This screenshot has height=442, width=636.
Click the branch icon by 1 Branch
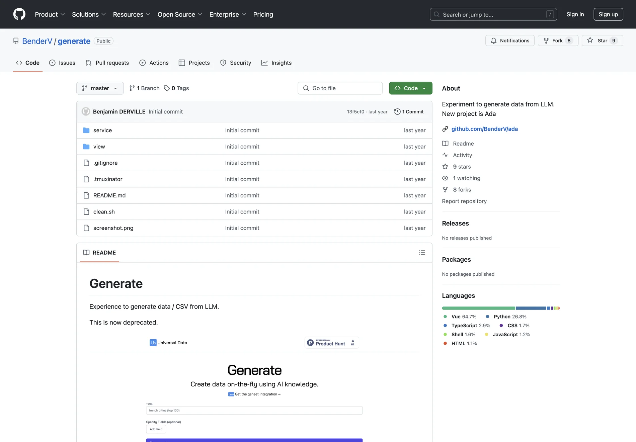(x=132, y=88)
